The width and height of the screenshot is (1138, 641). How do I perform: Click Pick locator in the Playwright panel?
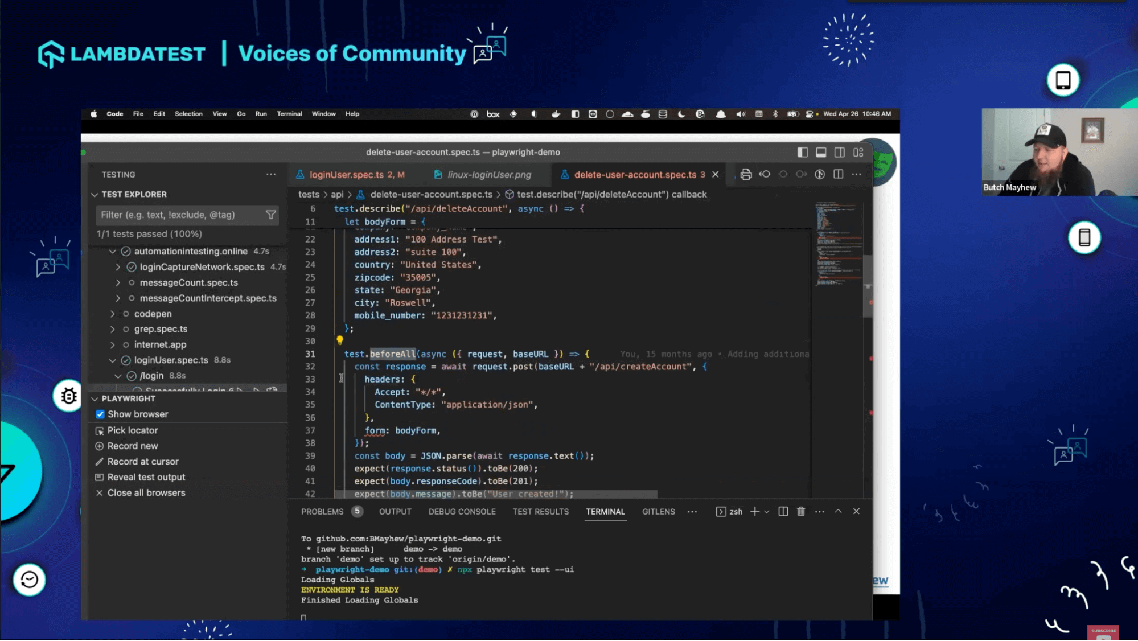[132, 430]
